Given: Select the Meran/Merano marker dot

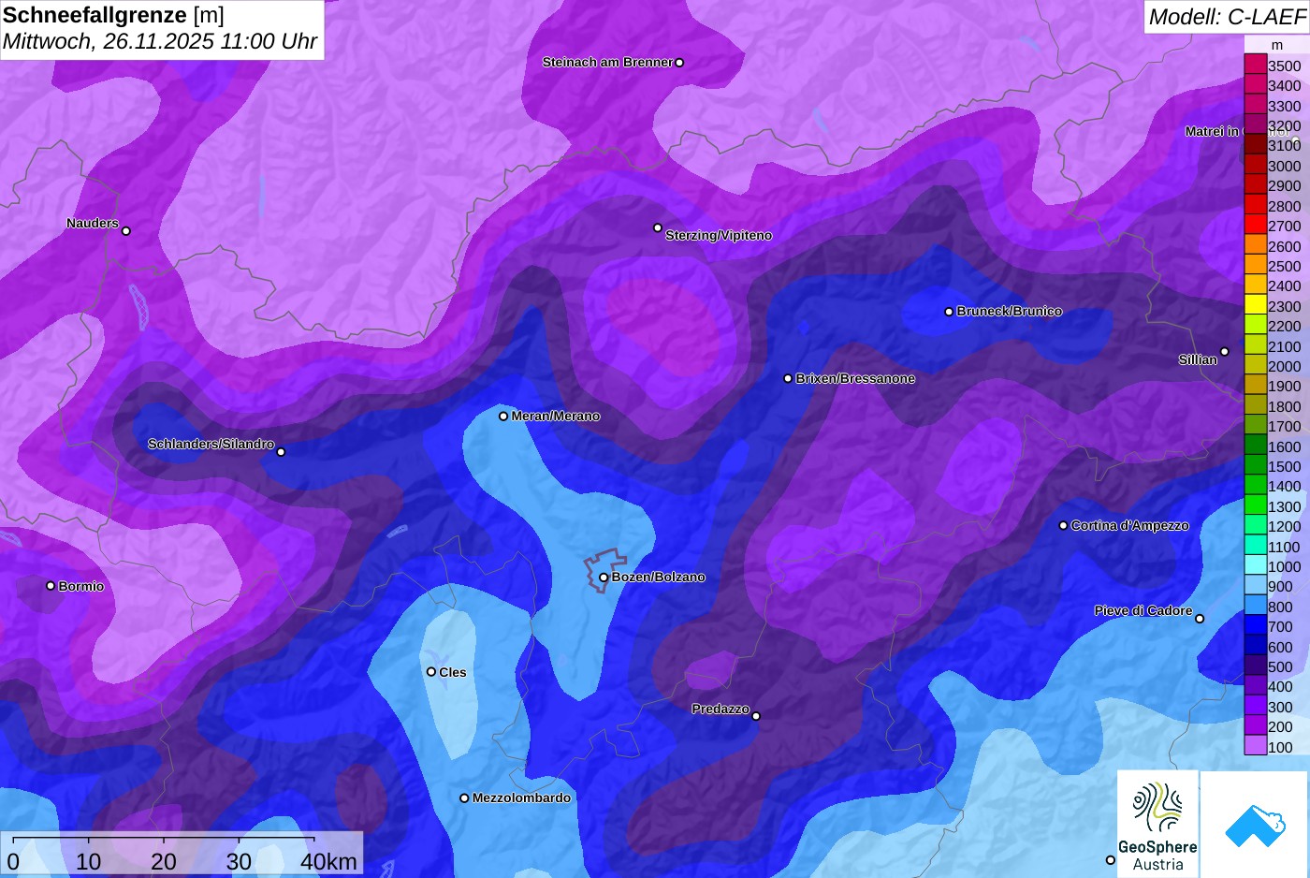Looking at the screenshot, I should point(503,417).
